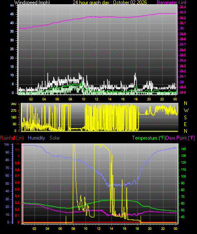This screenshot has width=197, height=234.
Task: Click hour 22 on the windspeed graph axis
Action: 162,99
